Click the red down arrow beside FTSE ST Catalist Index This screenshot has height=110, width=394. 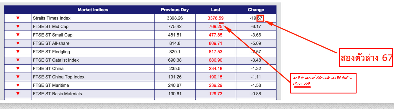18,60
